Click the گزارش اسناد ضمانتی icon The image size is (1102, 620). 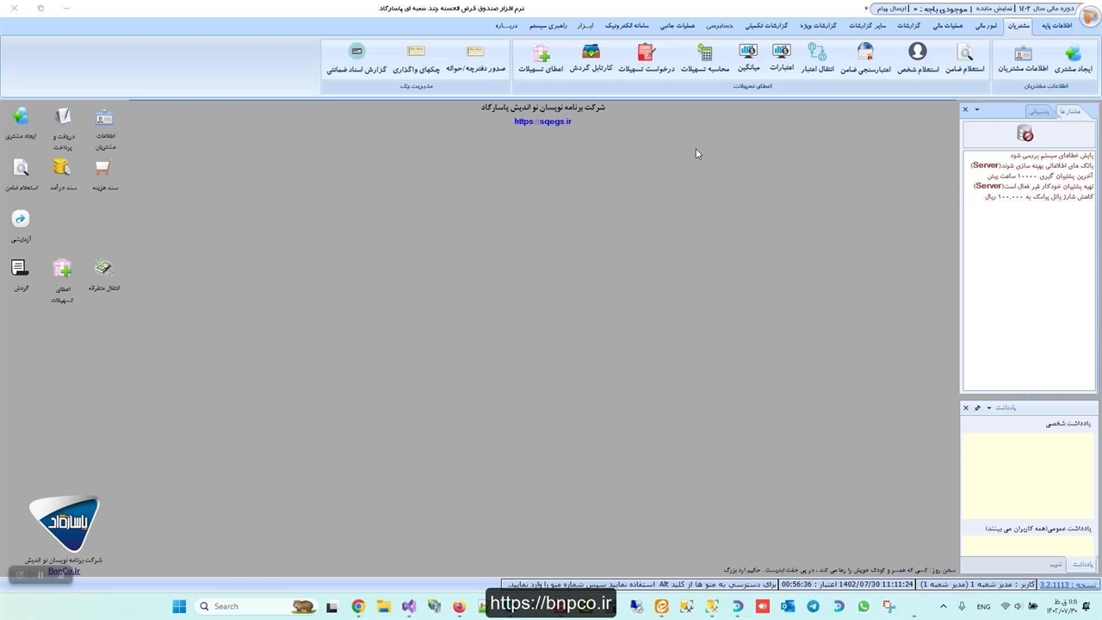(356, 58)
